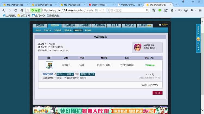Open the buyer avatar portrait
This screenshot has width=204, height=114.
pyautogui.click(x=138, y=47)
